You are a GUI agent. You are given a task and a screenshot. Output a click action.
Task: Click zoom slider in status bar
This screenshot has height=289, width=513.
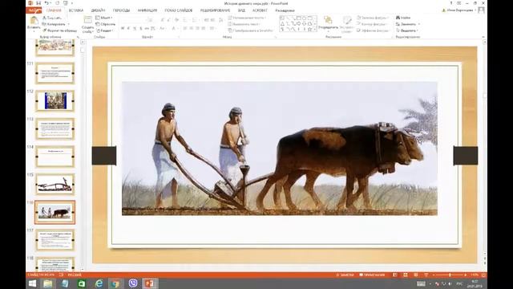click(x=450, y=275)
